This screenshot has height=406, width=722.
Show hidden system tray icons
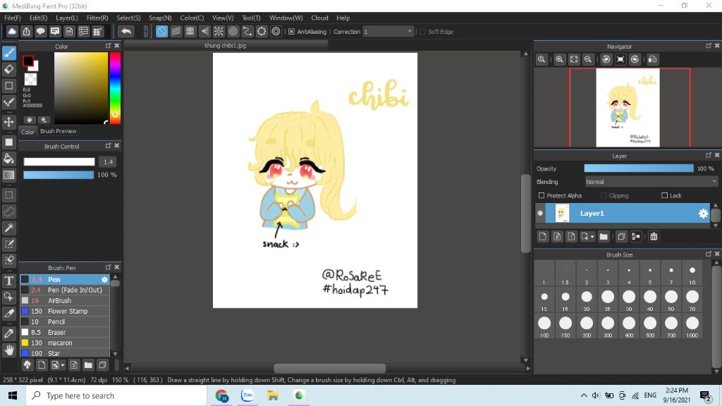583,395
